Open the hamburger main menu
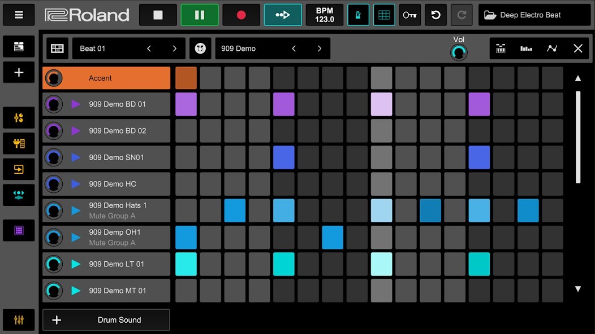 click(x=19, y=15)
